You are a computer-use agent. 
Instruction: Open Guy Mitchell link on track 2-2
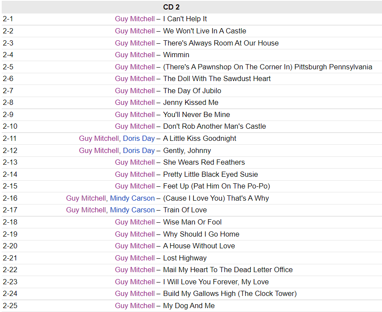coord(135,31)
